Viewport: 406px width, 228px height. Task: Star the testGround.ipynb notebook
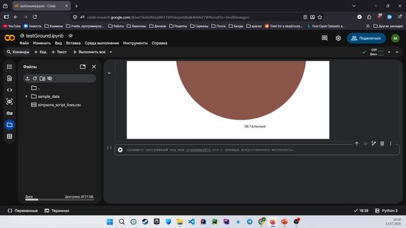pos(70,35)
